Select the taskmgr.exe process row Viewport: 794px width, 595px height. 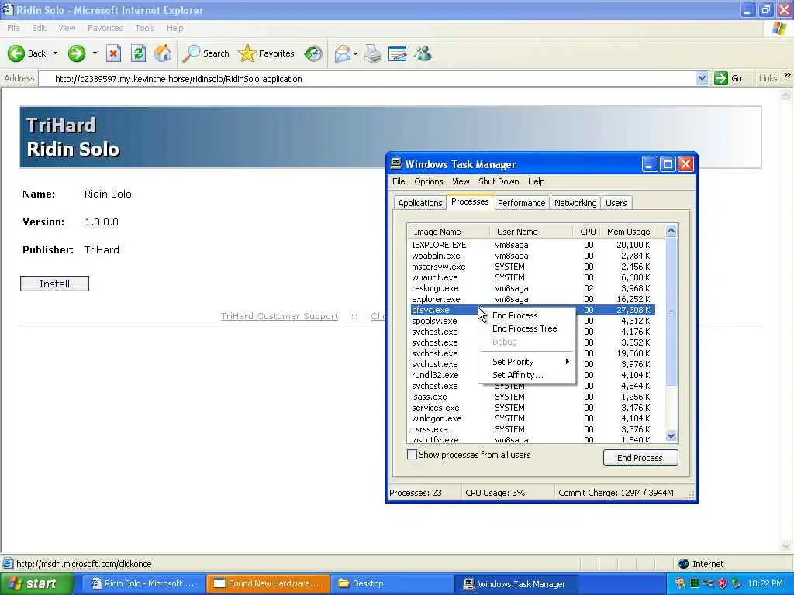[532, 288]
